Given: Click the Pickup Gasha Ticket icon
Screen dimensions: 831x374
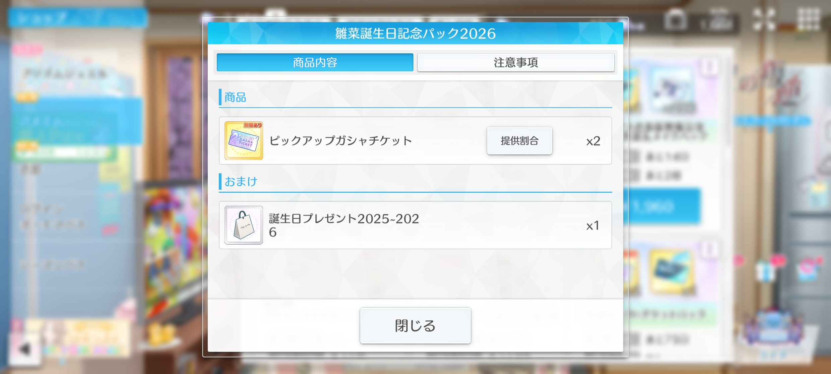Looking at the screenshot, I should [x=244, y=141].
